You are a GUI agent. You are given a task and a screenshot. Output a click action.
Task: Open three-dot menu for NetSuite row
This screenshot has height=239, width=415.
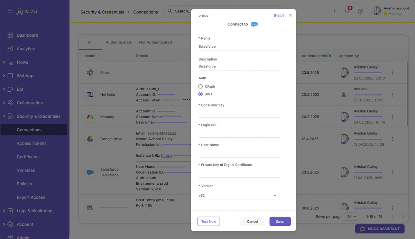[393, 94]
